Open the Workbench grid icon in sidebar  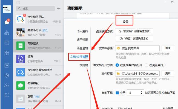7,53
